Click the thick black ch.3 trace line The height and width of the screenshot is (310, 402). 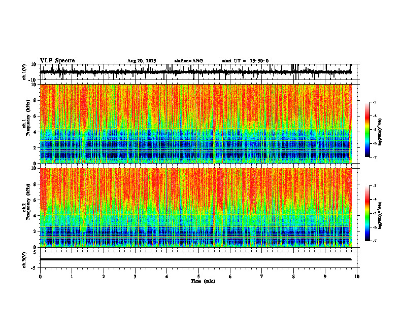click(196, 259)
